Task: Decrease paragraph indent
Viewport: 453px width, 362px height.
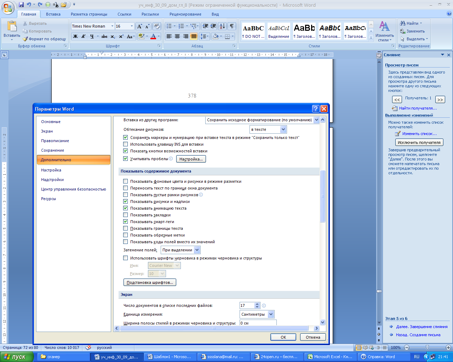Action: click(205, 26)
